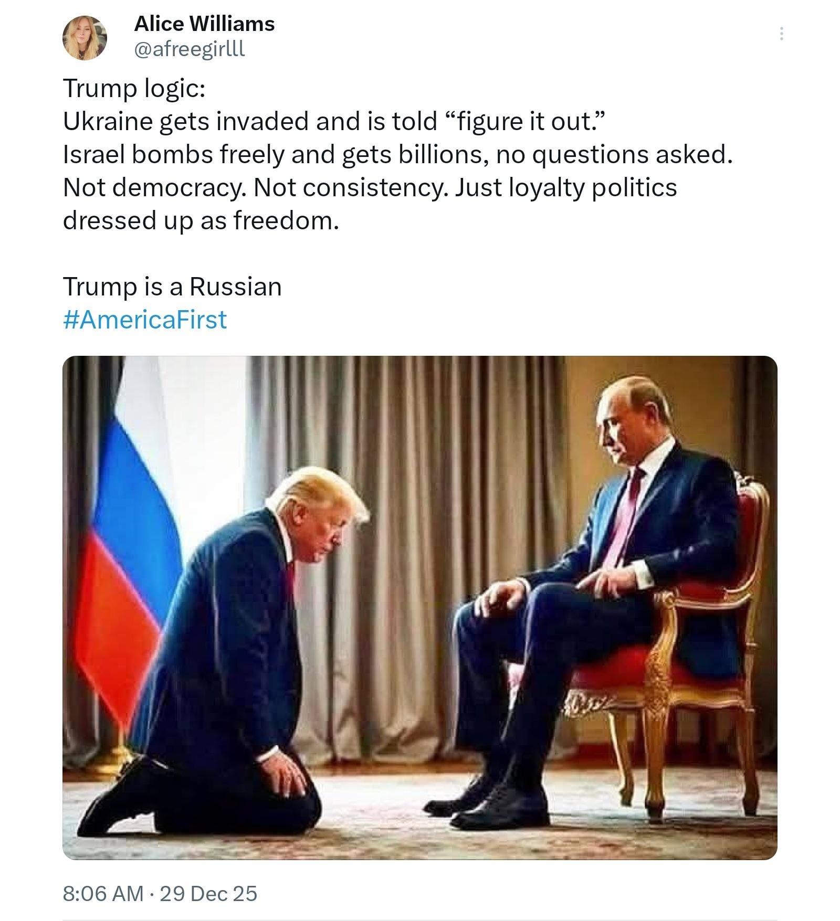Click the 'Trump logic:' opening line
Viewport: 840px width, 921px height.
(x=134, y=88)
